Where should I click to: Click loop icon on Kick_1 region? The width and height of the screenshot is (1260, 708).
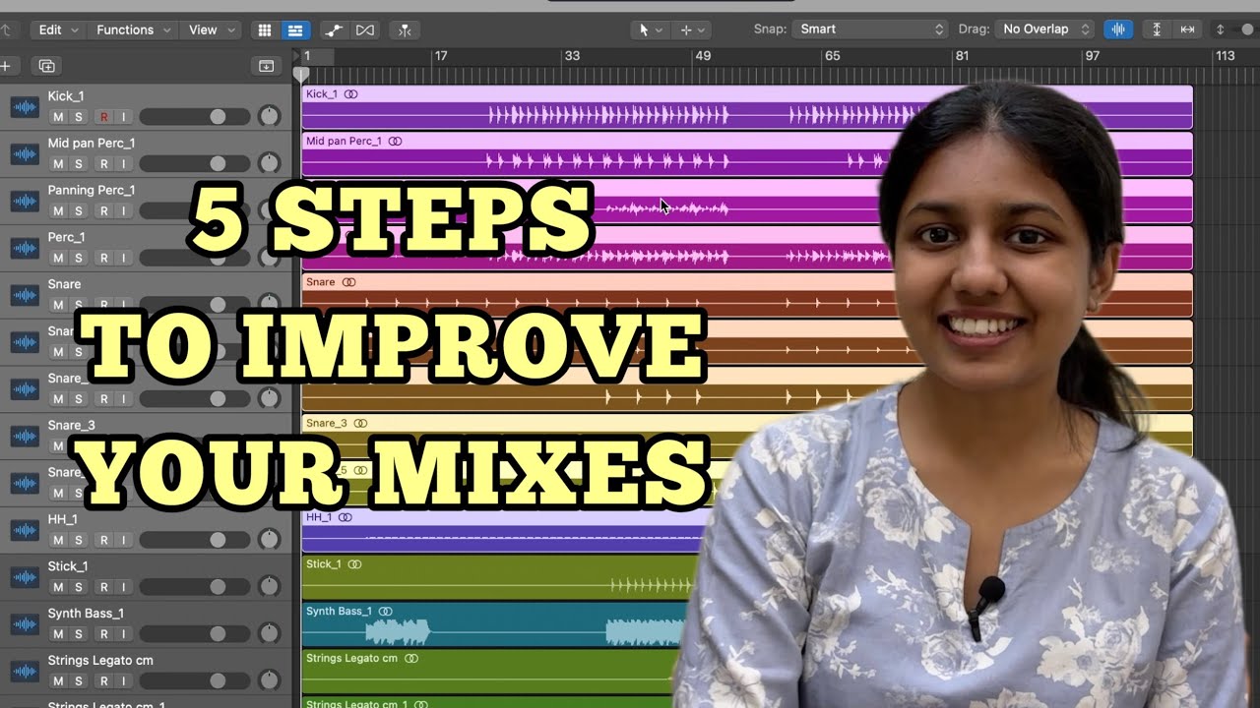[351, 94]
